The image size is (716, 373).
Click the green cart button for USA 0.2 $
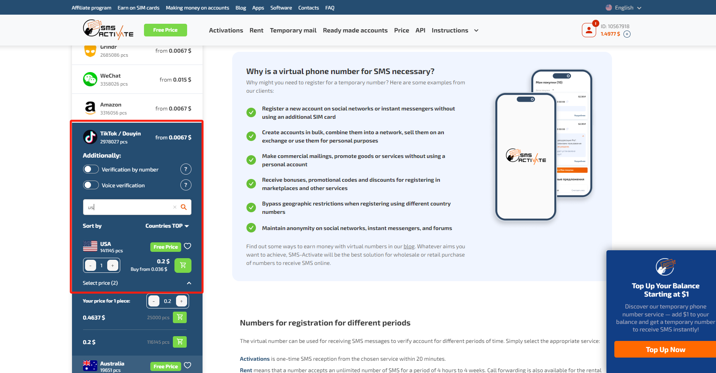[183, 265]
